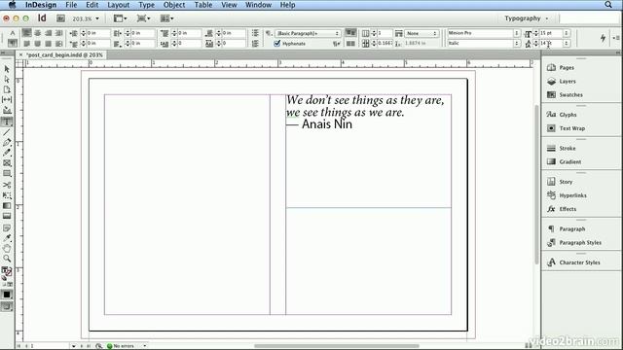Screen dimensions: 623x350
Task: Open Adobe Bridge from application bar
Action: (x=60, y=18)
